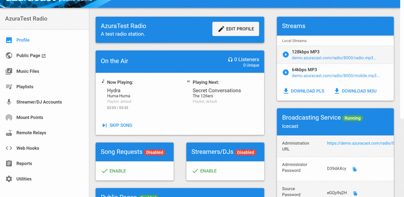Open the mobile.mp3 stream URL link
Image resolution: width=404 pixels, height=197 pixels.
click(x=336, y=76)
